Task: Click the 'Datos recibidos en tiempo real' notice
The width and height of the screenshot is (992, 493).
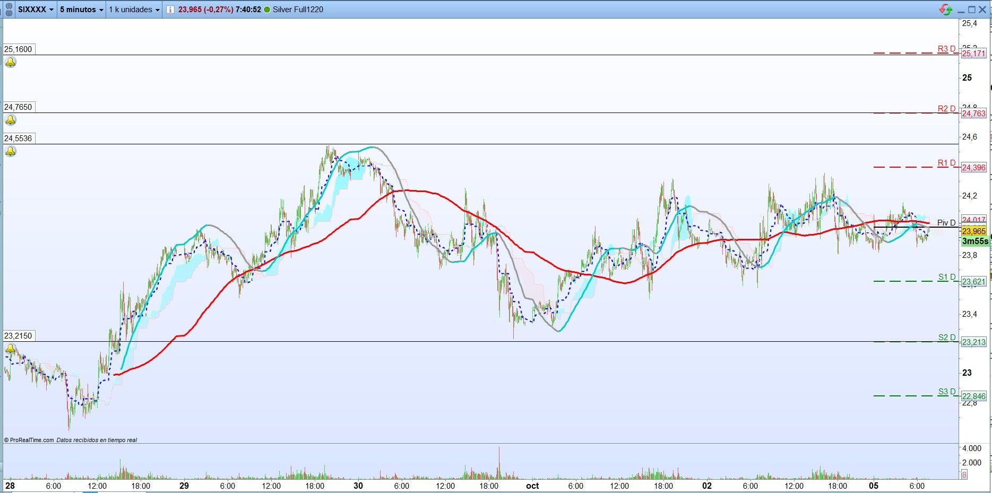Action: coord(97,440)
